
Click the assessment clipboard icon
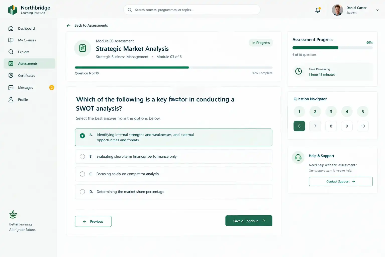coord(82,48)
